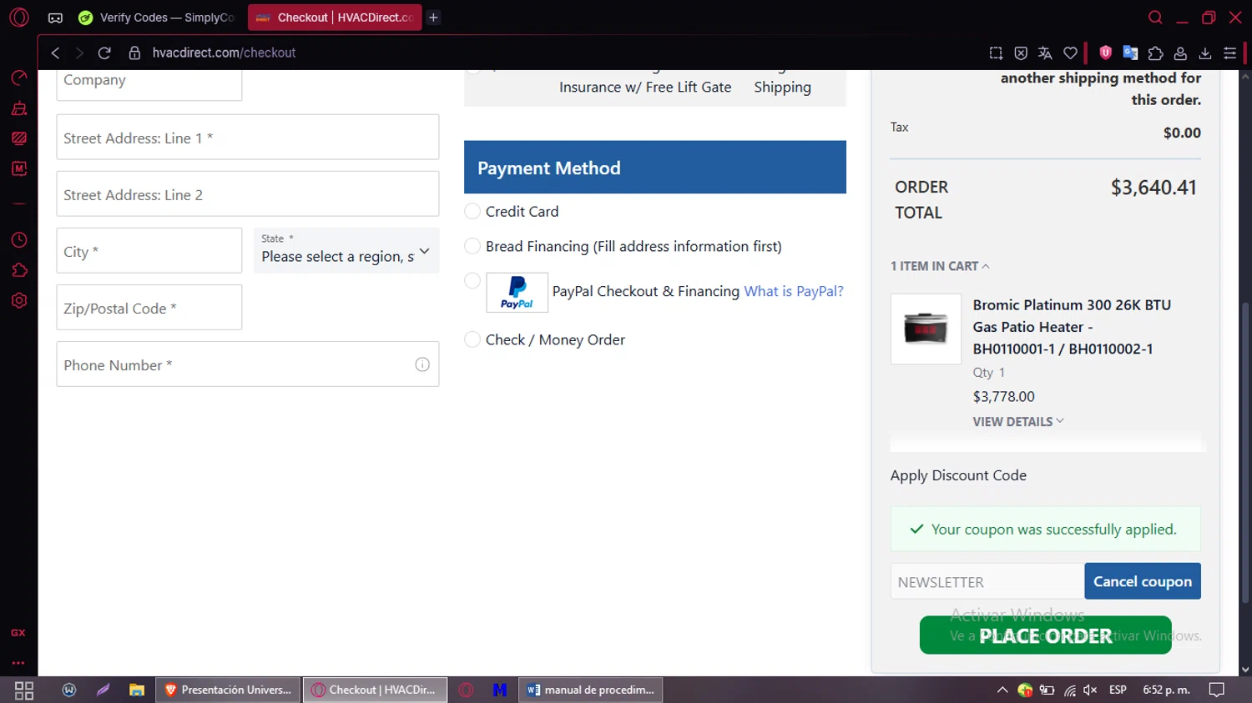Open the red shield extension icon
The width and height of the screenshot is (1252, 703).
tap(1105, 53)
